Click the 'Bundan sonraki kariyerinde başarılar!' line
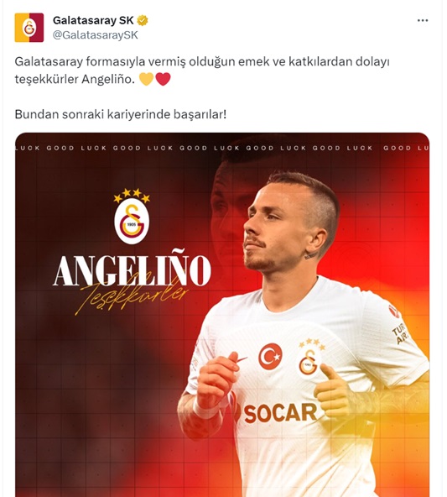Screen dimensions: 447x497 pyautogui.click(x=121, y=114)
